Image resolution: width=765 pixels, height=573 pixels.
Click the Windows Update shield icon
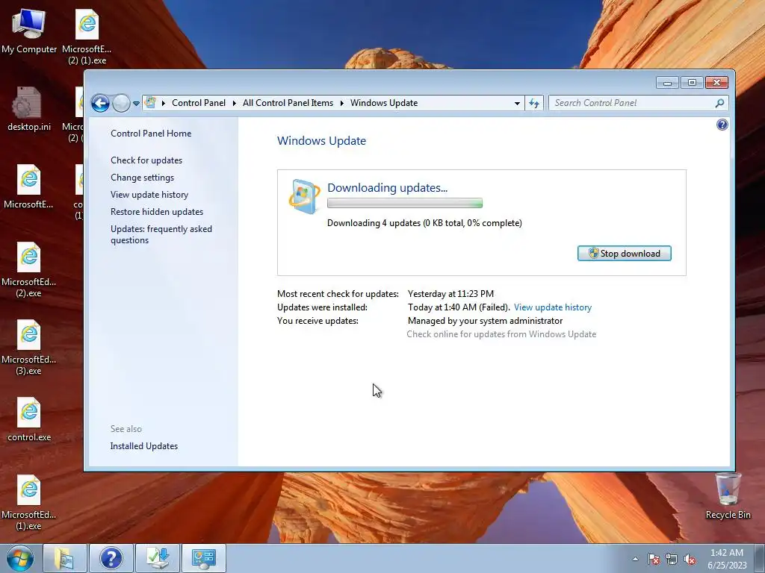pyautogui.click(x=305, y=196)
